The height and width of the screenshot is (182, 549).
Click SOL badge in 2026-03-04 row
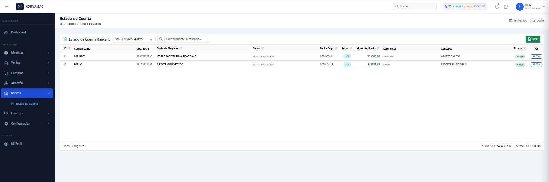coord(347,56)
